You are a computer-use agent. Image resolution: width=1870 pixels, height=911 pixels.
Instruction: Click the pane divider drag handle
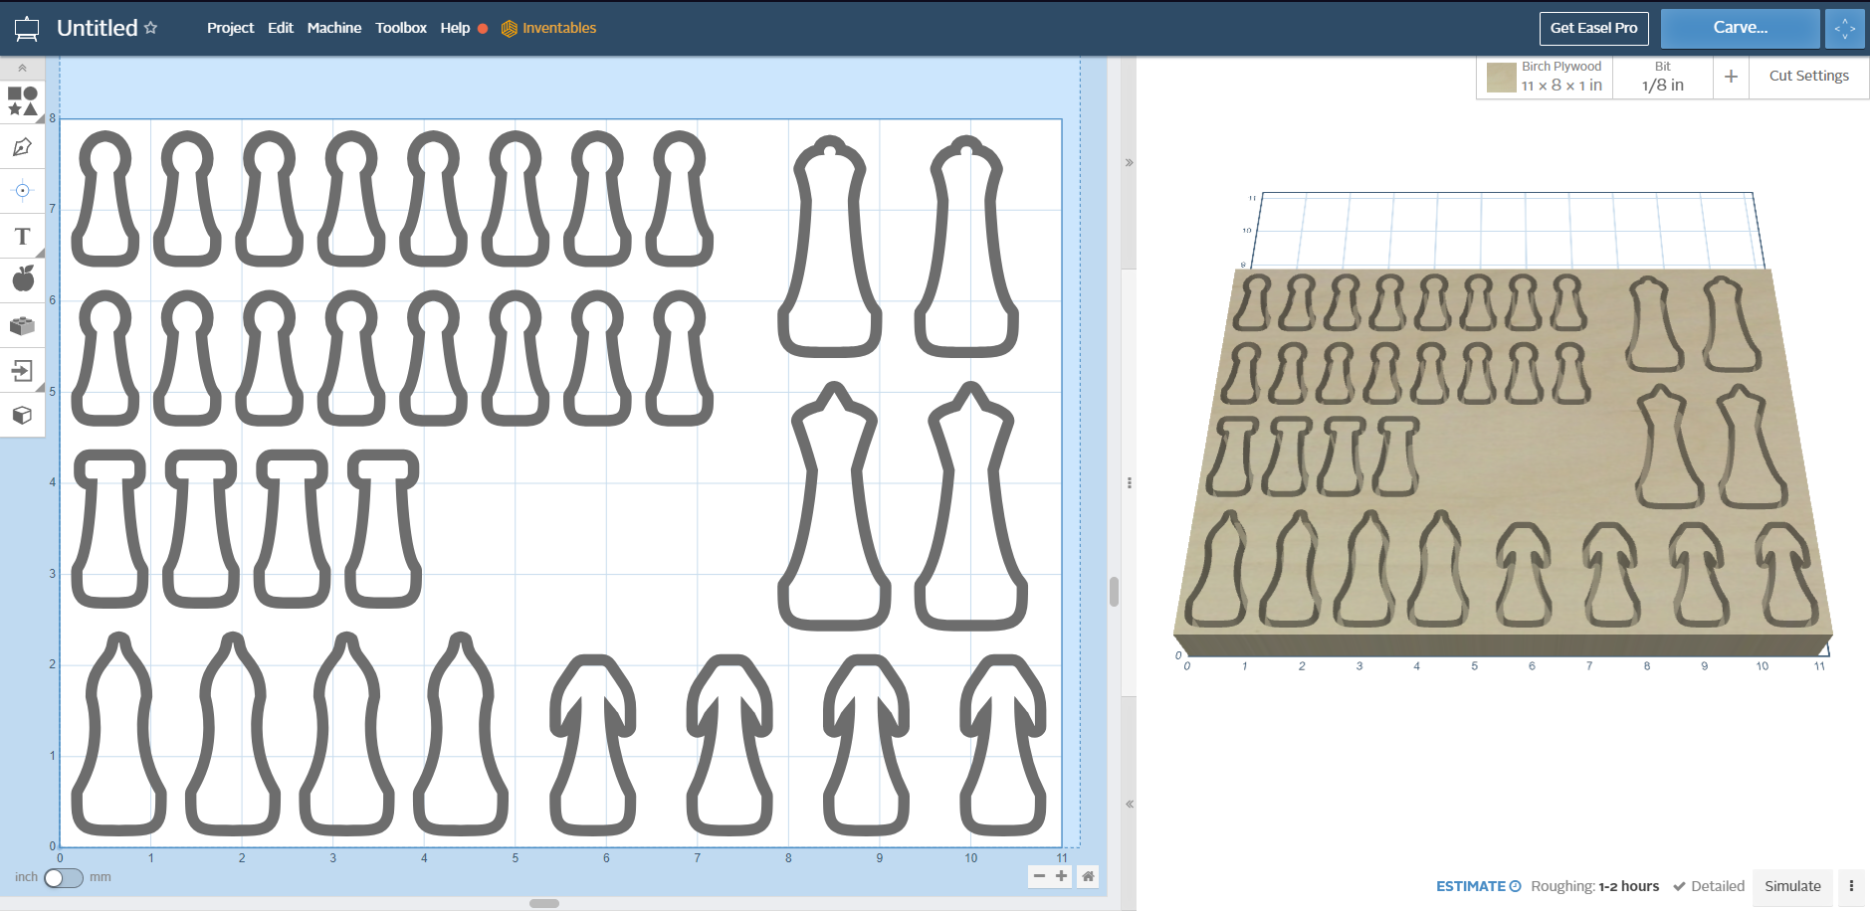pos(1129,482)
